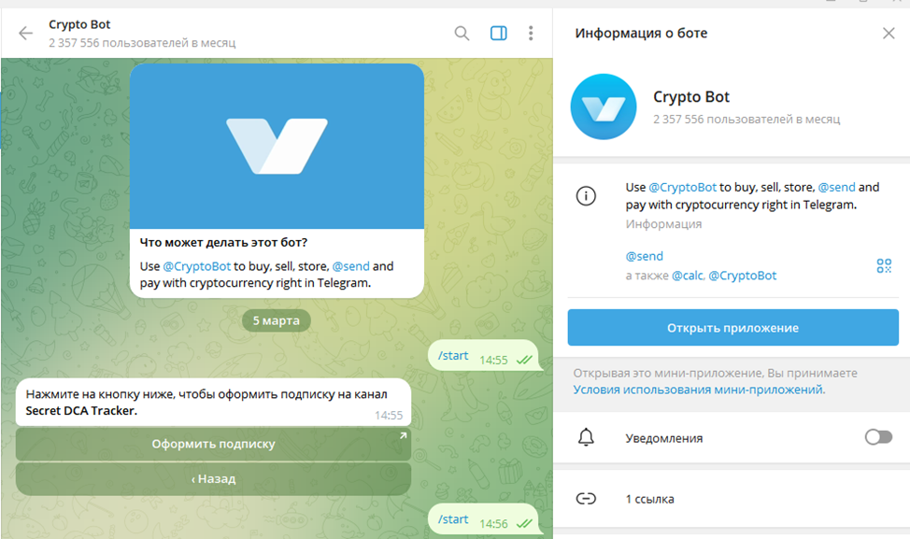Enable the Уведомления notifications switch
This screenshot has width=910, height=539.
click(x=878, y=437)
